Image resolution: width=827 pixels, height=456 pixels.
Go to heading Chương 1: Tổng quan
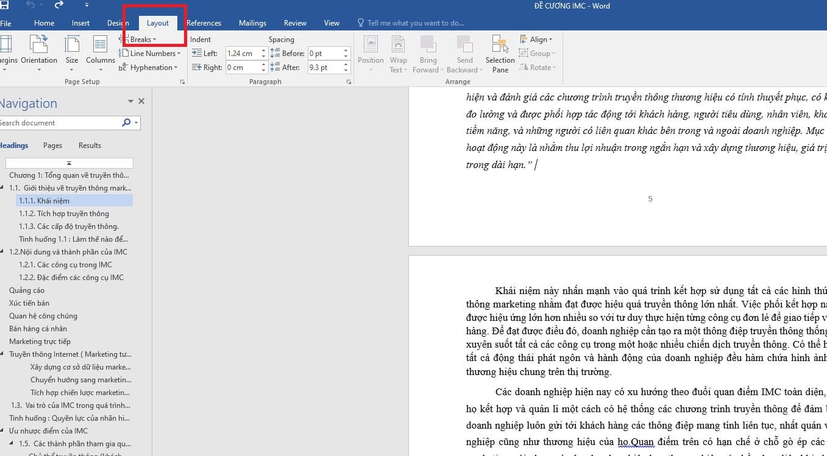pos(69,175)
